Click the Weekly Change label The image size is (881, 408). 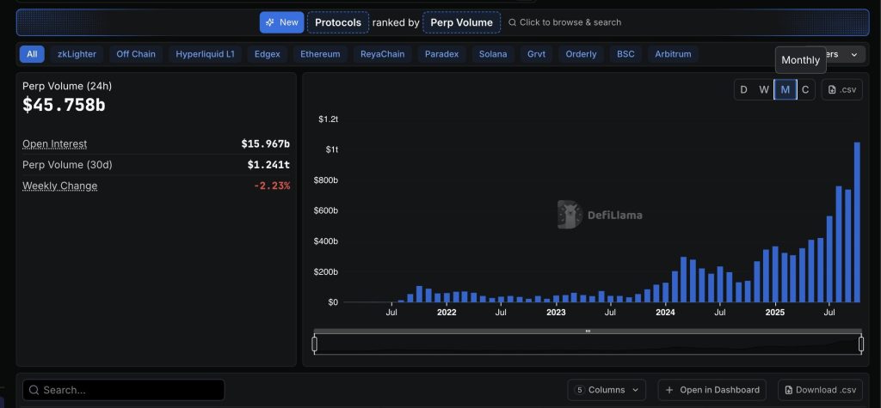click(x=59, y=186)
